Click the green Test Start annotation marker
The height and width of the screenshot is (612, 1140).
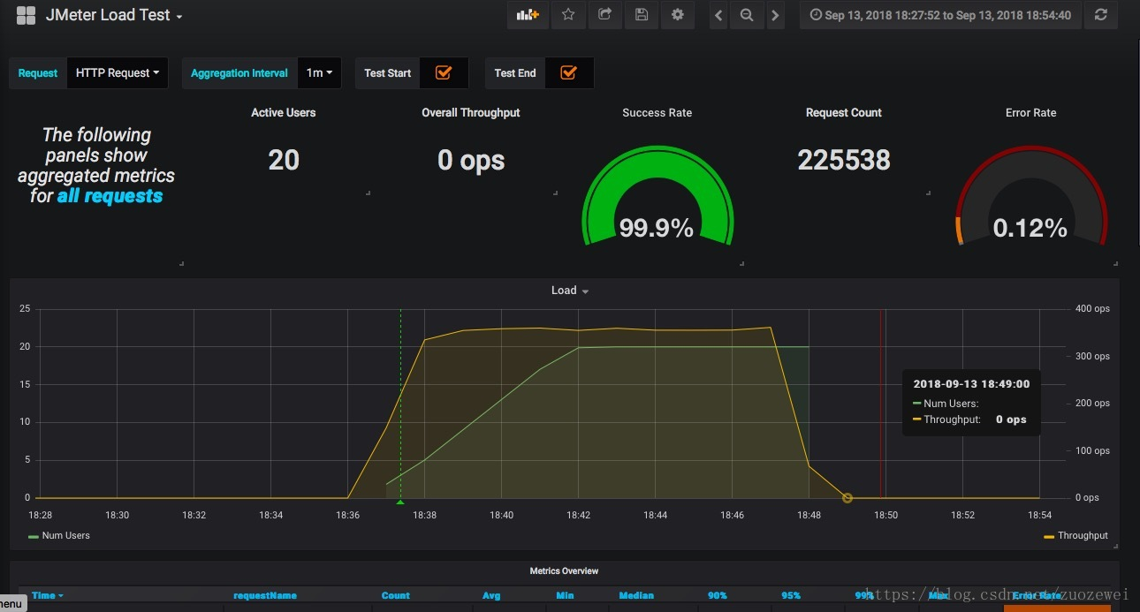click(x=400, y=502)
